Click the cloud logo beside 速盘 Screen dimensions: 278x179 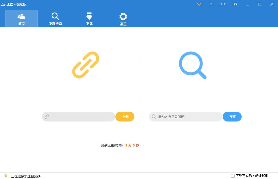4,4
